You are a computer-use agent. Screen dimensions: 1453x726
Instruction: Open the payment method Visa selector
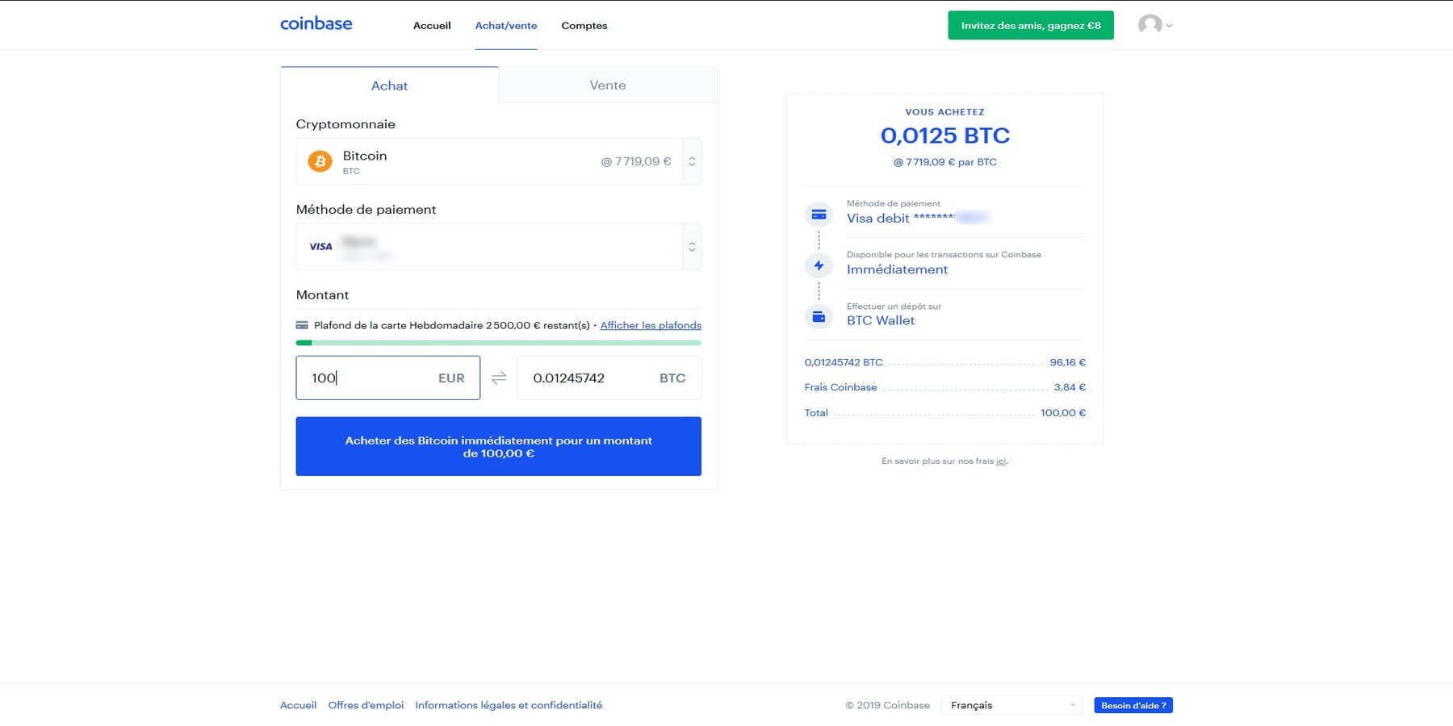click(x=498, y=247)
